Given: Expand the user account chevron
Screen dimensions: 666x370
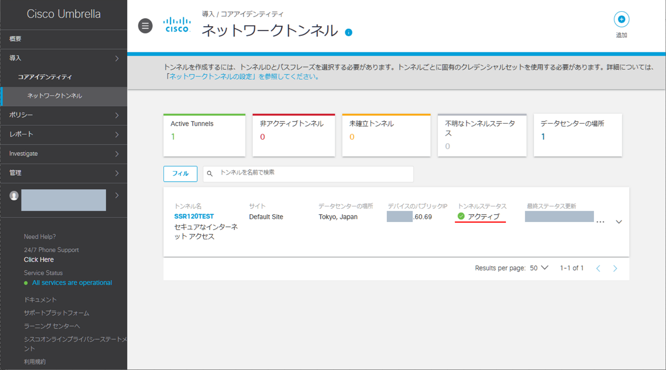Looking at the screenshot, I should pos(117,195).
